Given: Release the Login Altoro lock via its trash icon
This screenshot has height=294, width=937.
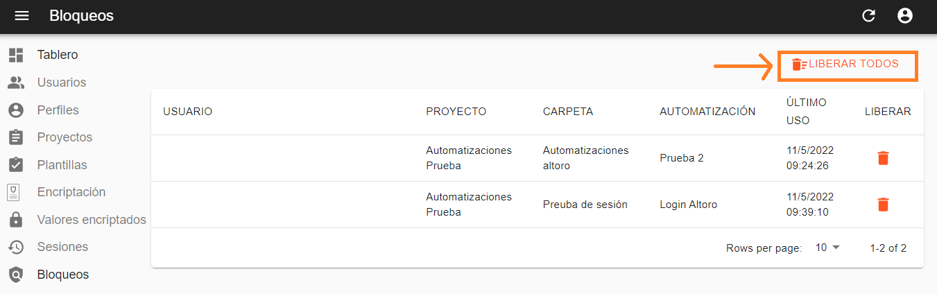Looking at the screenshot, I should pyautogui.click(x=883, y=205).
